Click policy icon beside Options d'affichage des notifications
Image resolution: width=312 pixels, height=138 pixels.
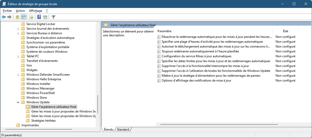coord(159,80)
